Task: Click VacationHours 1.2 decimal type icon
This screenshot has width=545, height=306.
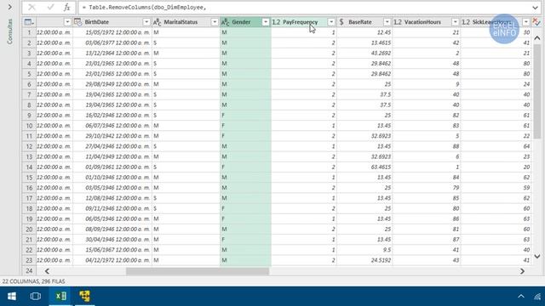Action: point(398,22)
